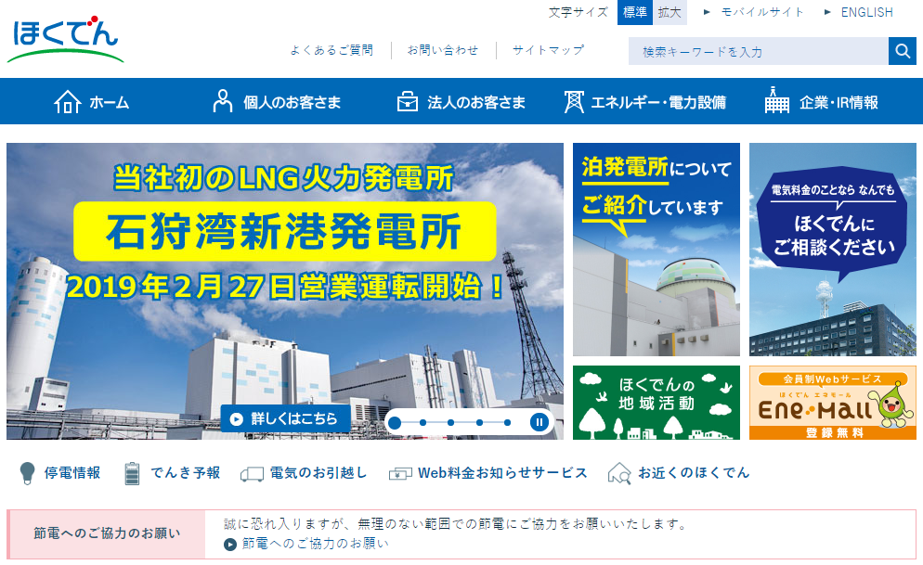This screenshot has height=565, width=923.
Task: Open Web料金お知らせサービス text link
Action: tap(502, 473)
